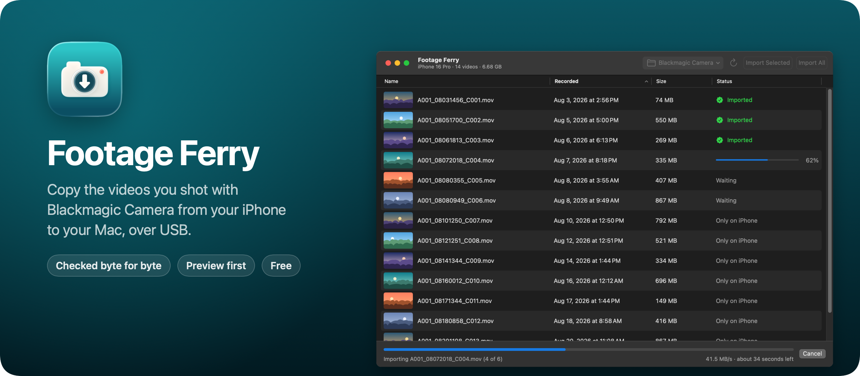Cancel the current import
Screen dimensions: 860x376
coord(812,354)
